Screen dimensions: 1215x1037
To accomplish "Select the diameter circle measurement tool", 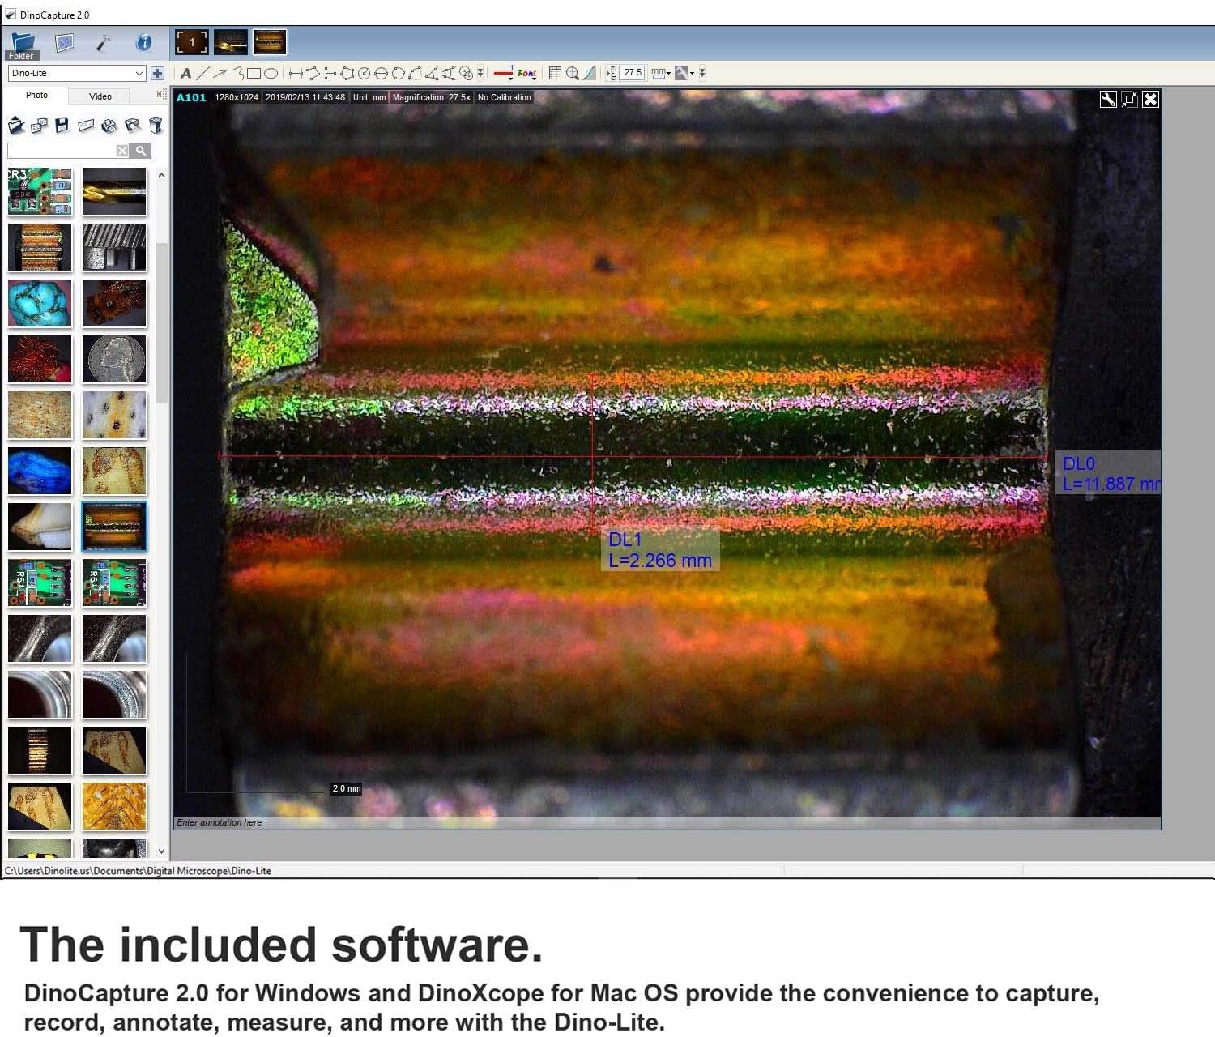I will pos(381,74).
